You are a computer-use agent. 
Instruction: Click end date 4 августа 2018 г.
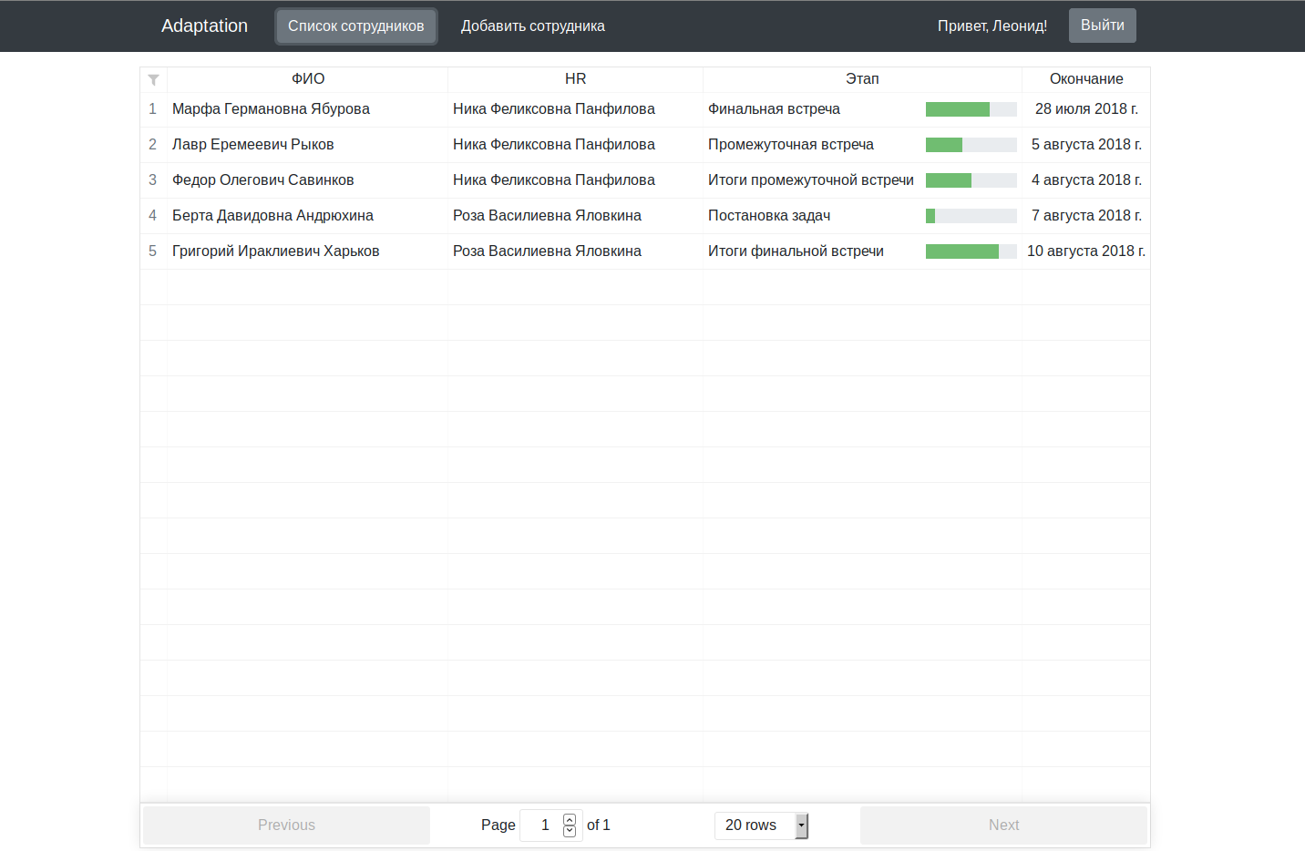1086,180
